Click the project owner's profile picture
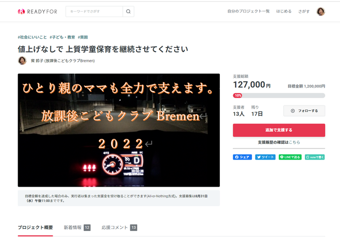Viewport: 340px width, 243px height. (22, 60)
